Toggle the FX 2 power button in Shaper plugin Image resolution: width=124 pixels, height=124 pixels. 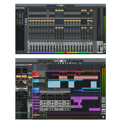click(x=59, y=109)
